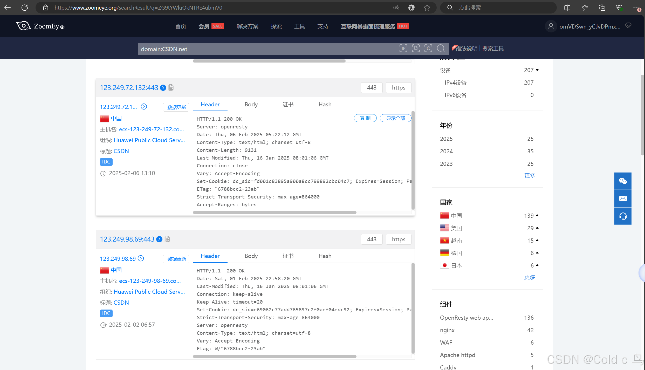Expand the 越南 country filter with 15 results
The width and height of the screenshot is (645, 370).
pyautogui.click(x=537, y=240)
